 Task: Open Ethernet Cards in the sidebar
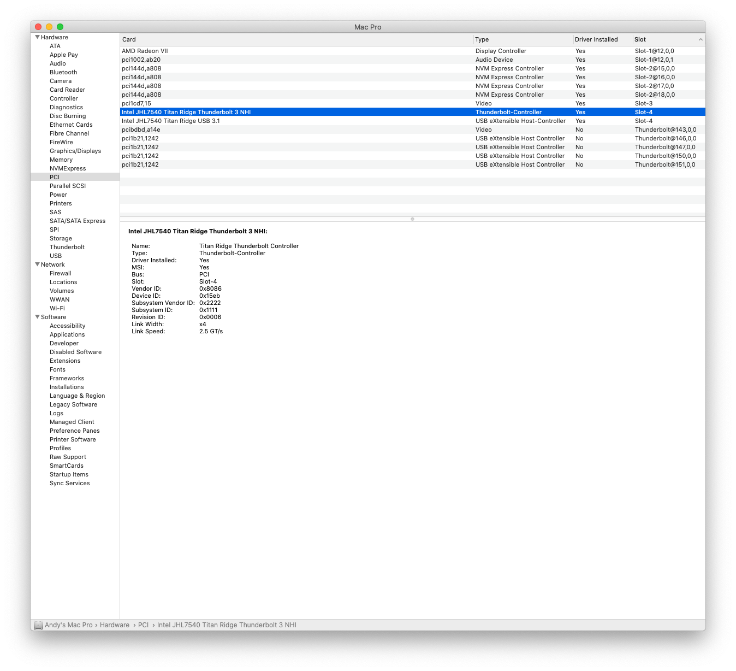[71, 125]
